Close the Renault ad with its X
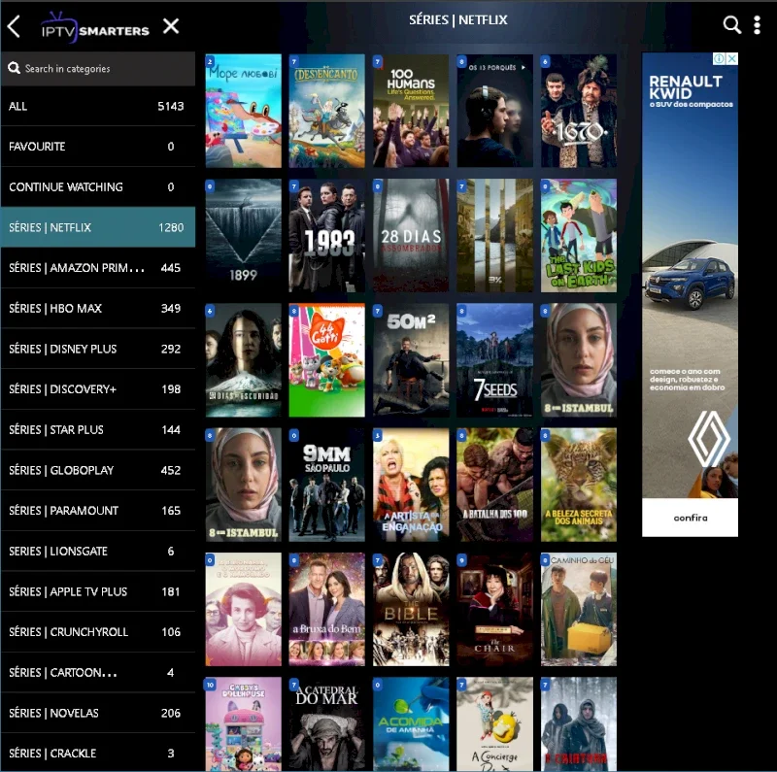This screenshot has height=772, width=777. (x=732, y=58)
